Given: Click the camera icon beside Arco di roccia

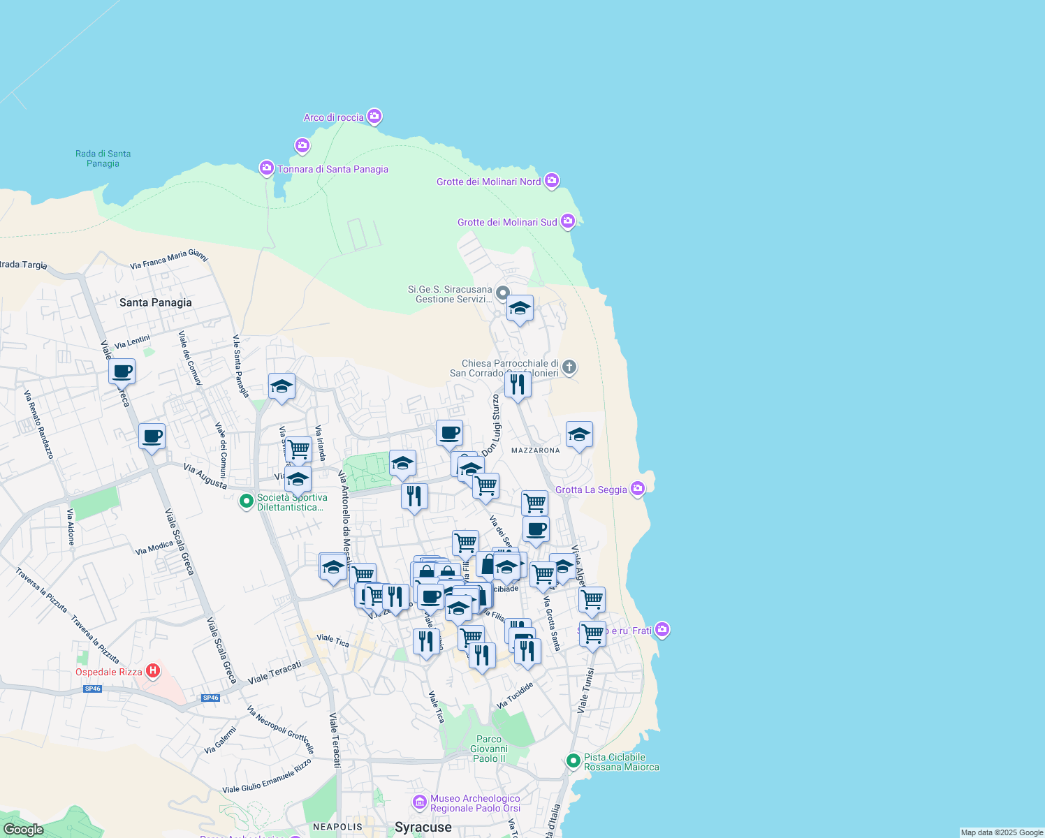Looking at the screenshot, I should point(374,117).
